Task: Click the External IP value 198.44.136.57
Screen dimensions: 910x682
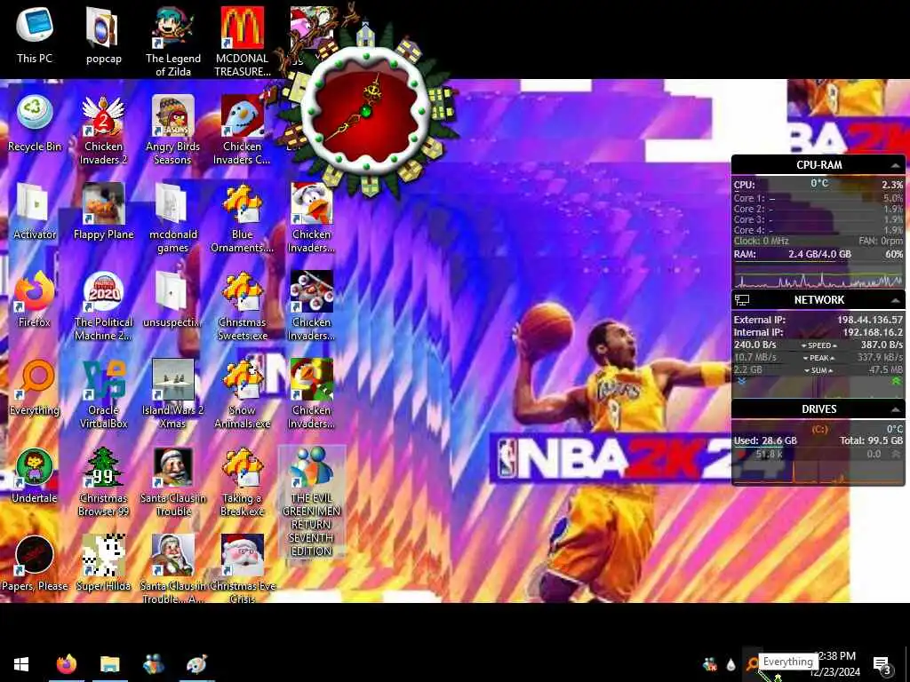Action: point(870,320)
